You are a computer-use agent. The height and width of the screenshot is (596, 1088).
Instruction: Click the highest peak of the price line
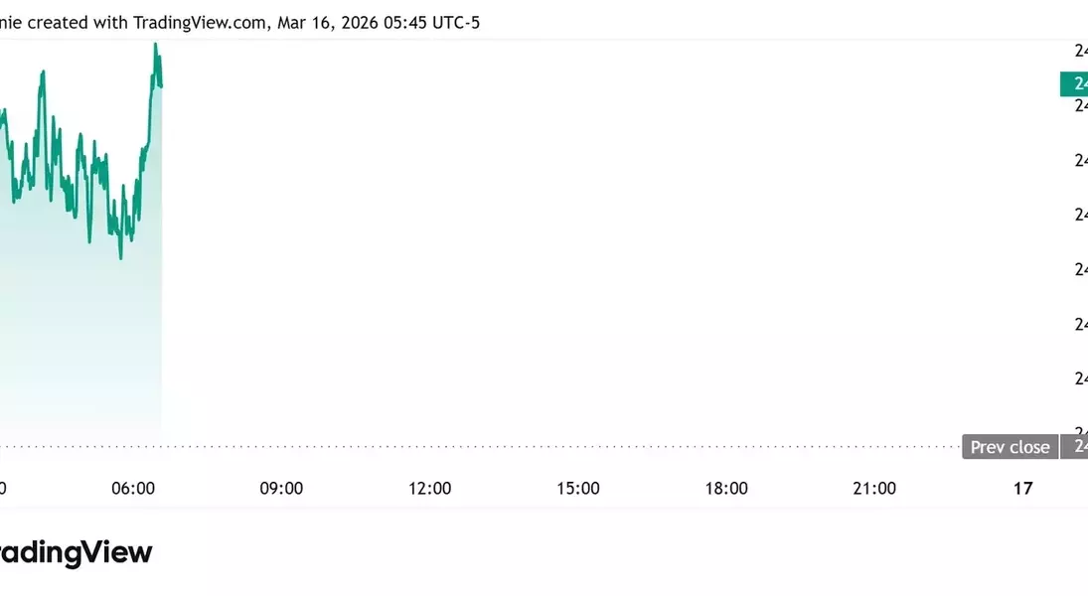(x=156, y=45)
